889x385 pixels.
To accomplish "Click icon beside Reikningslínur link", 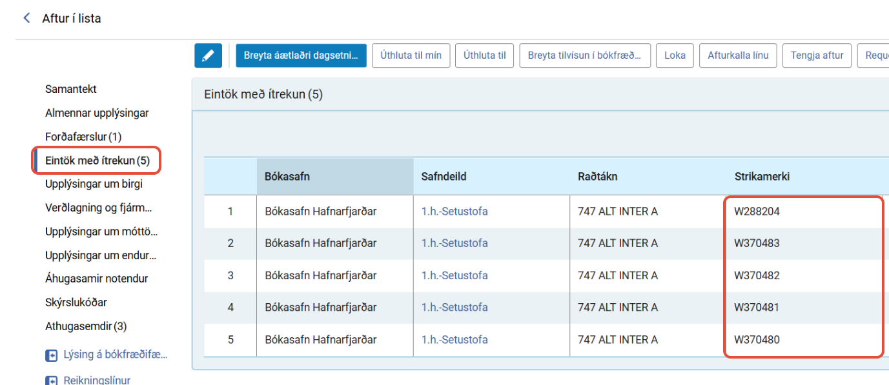I will coord(52,380).
